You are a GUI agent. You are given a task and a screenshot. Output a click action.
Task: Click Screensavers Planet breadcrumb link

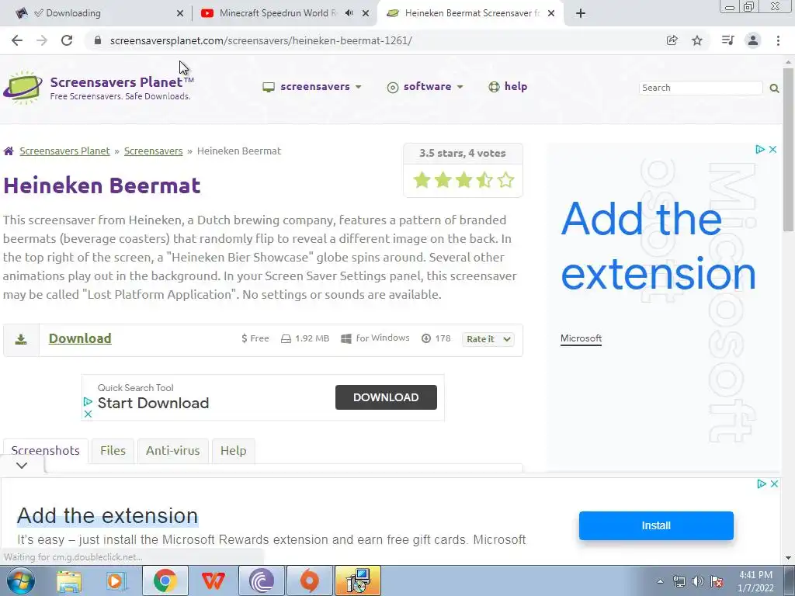(64, 151)
